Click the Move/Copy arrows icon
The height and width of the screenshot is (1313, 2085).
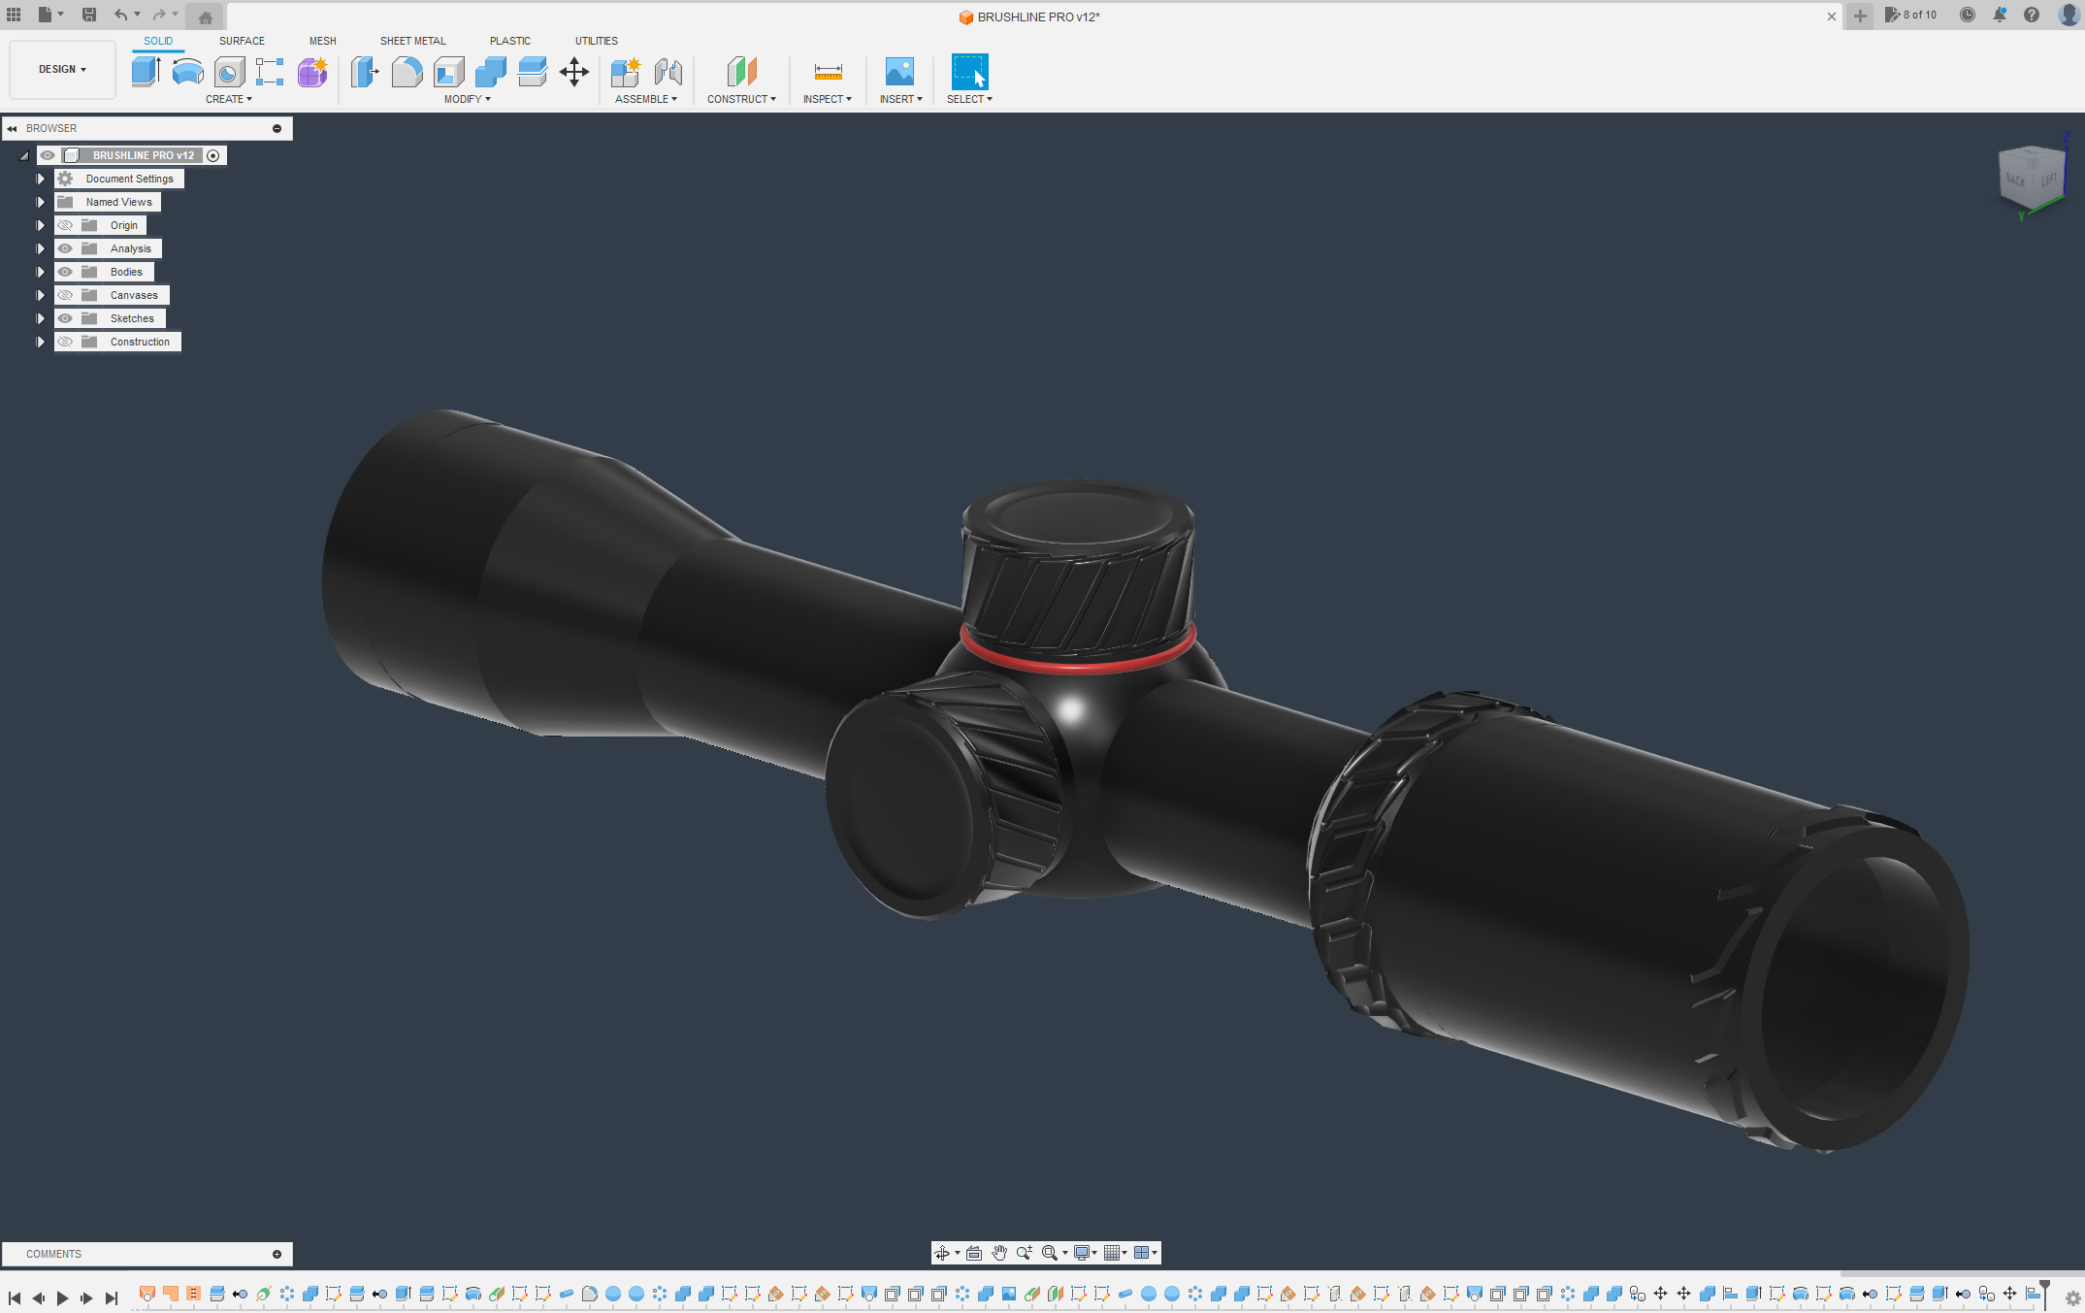[x=574, y=72]
